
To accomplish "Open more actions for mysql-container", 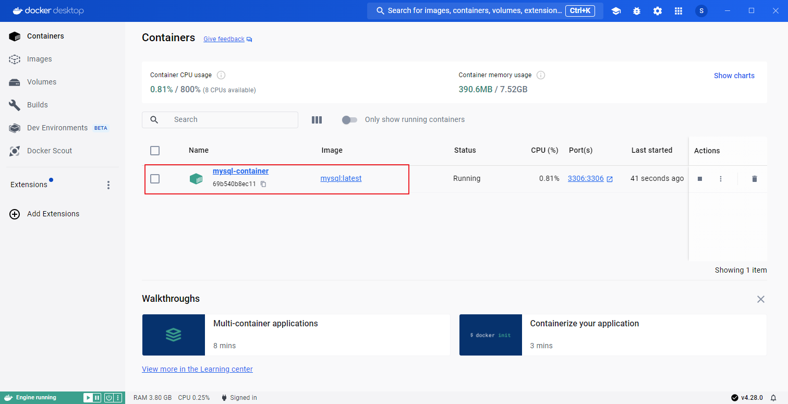I will [721, 179].
